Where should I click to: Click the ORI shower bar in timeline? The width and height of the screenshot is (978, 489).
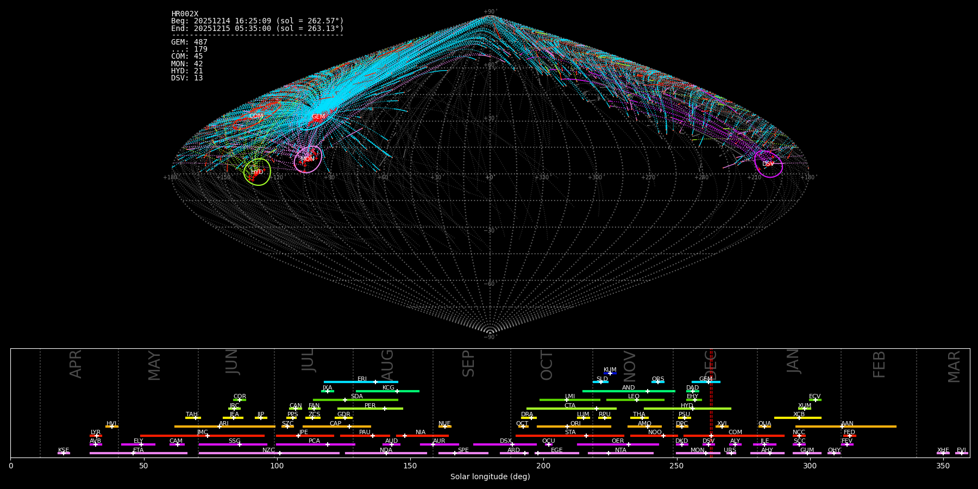click(x=574, y=427)
